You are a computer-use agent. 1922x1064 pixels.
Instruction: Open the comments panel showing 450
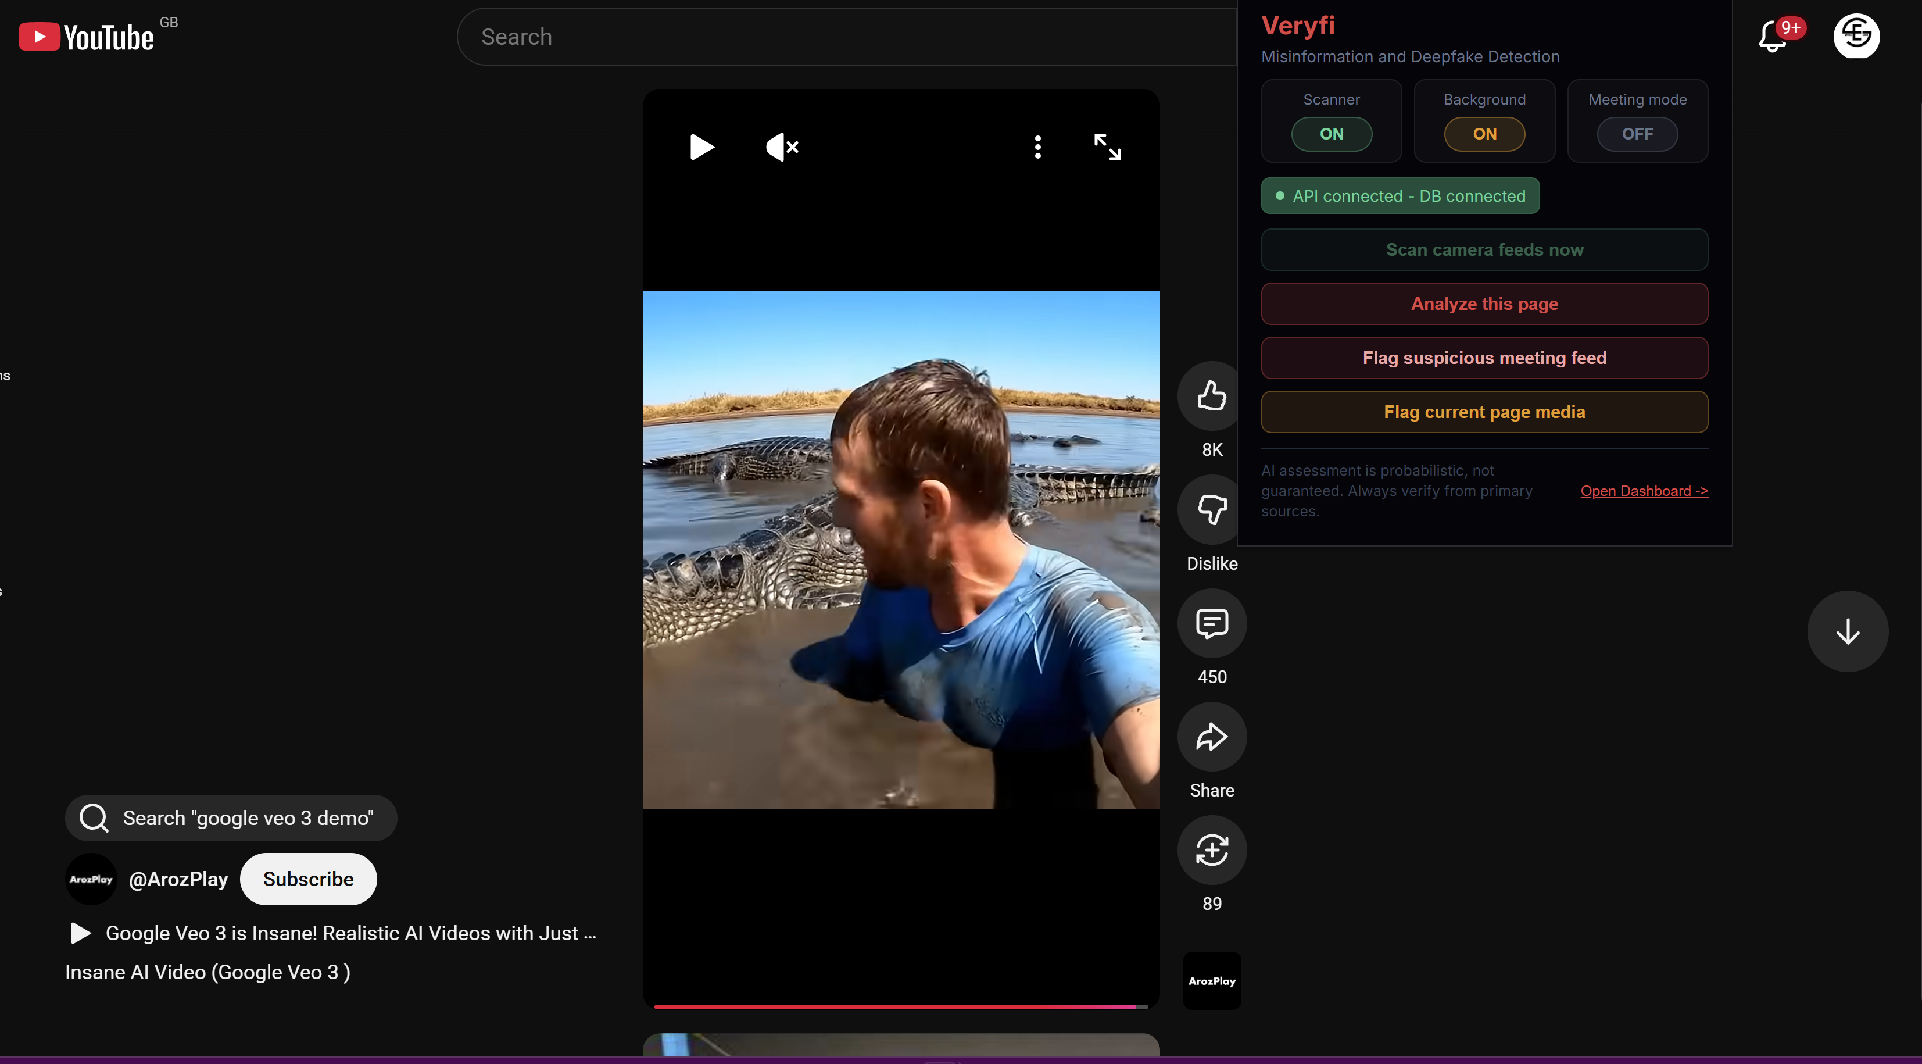pos(1211,623)
